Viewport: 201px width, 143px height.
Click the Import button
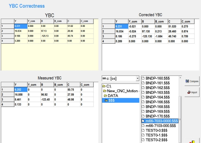click(x=192, y=92)
